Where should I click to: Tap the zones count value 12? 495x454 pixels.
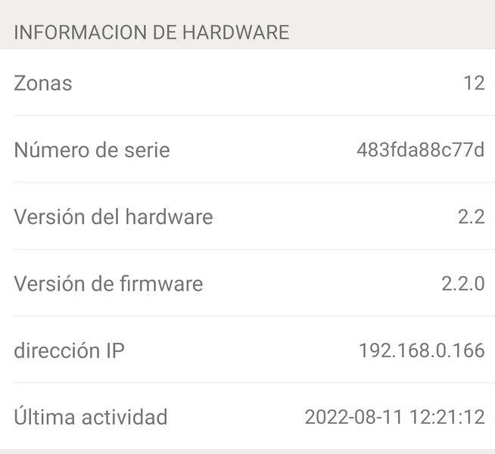pyautogui.click(x=474, y=83)
